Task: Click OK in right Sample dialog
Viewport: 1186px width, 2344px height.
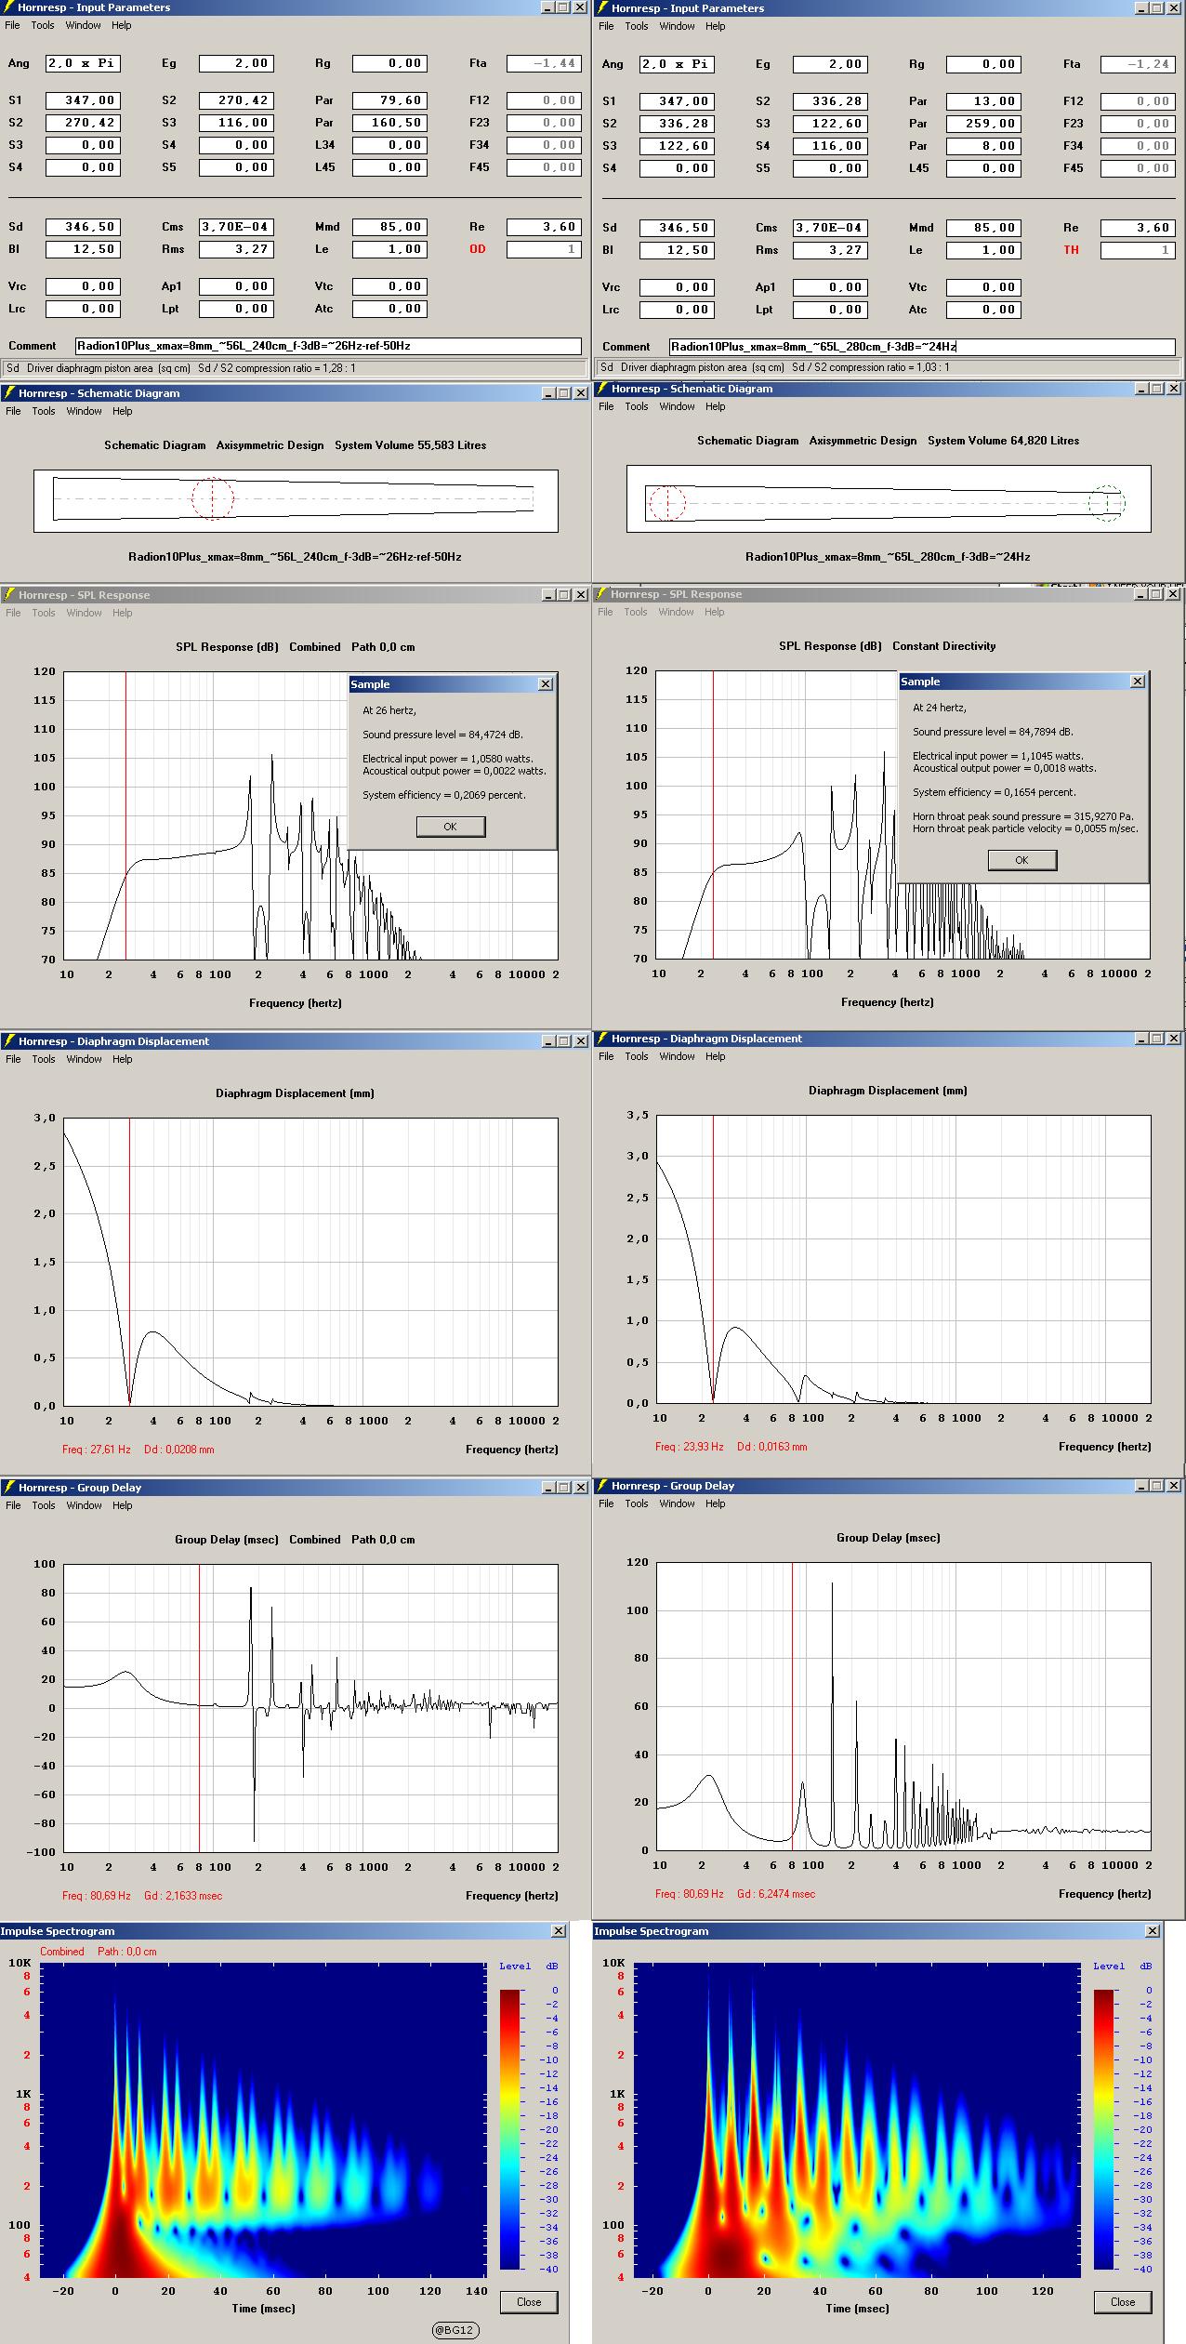Action: pos(1021,860)
